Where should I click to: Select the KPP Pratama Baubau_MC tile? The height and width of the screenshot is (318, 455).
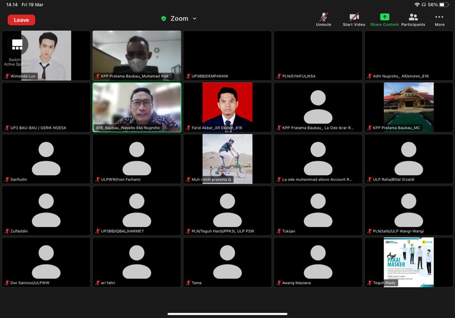pos(408,107)
